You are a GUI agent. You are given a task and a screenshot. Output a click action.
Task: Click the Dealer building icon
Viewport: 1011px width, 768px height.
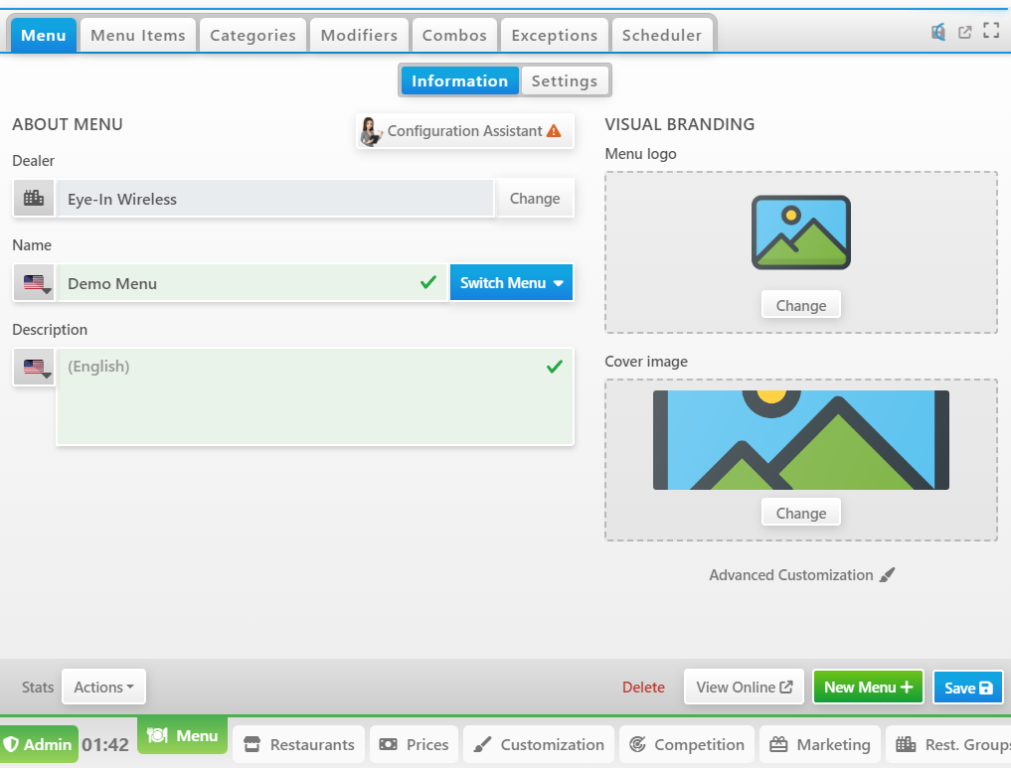pyautogui.click(x=34, y=199)
